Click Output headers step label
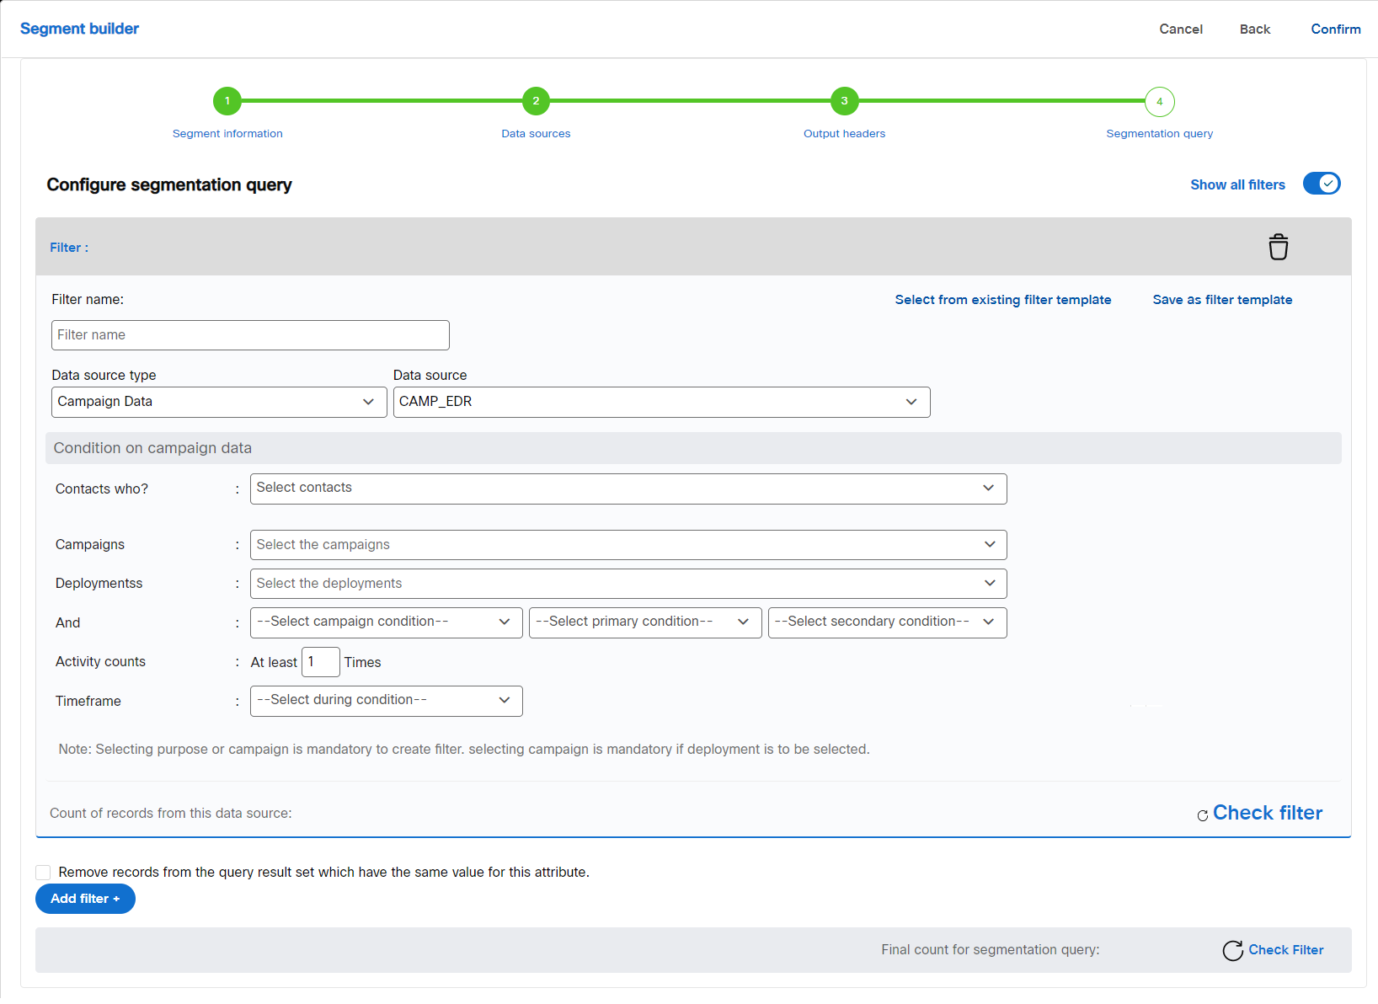Image resolution: width=1378 pixels, height=1004 pixels. click(844, 133)
